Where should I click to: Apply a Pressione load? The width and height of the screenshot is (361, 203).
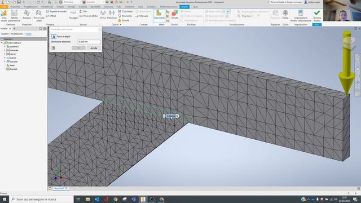tap(112, 15)
